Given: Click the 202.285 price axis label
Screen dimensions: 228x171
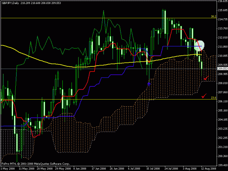Looking at the screenshot, I should pos(223,138).
